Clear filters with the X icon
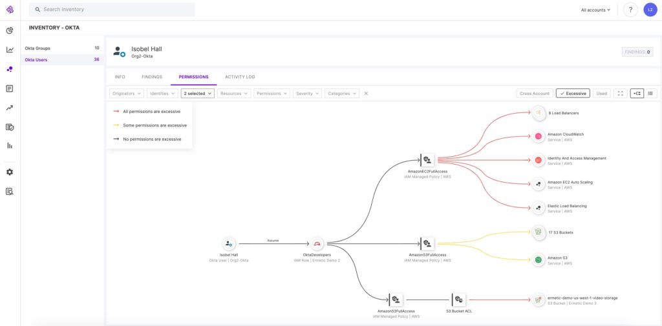662x326 pixels. pos(366,94)
